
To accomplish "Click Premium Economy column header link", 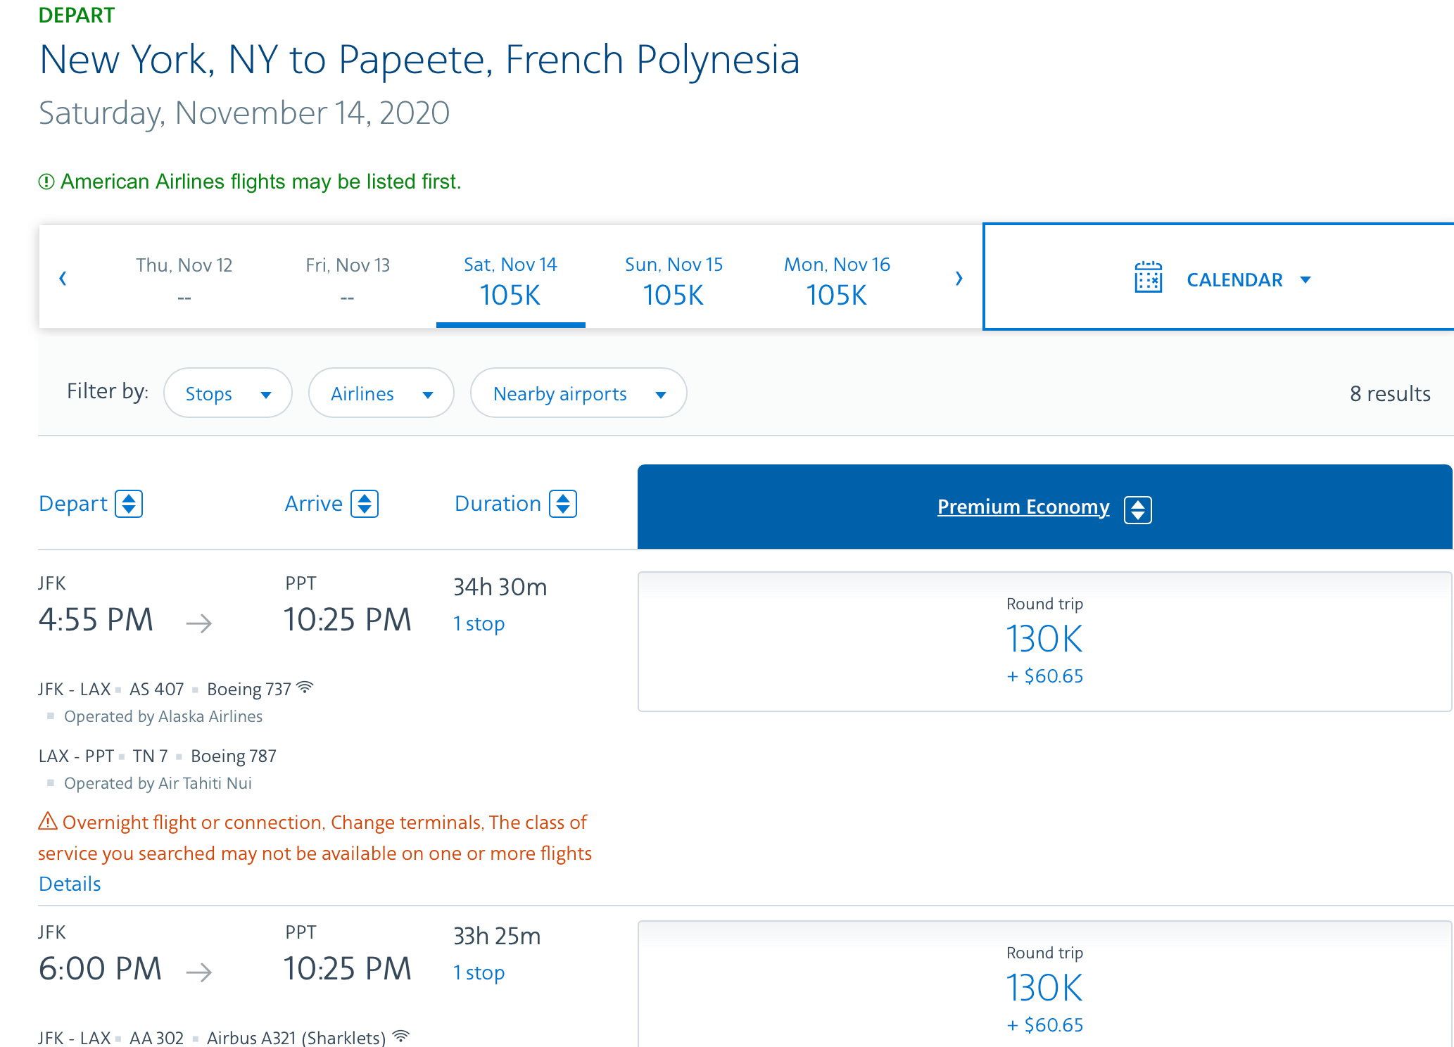I will tap(1023, 507).
